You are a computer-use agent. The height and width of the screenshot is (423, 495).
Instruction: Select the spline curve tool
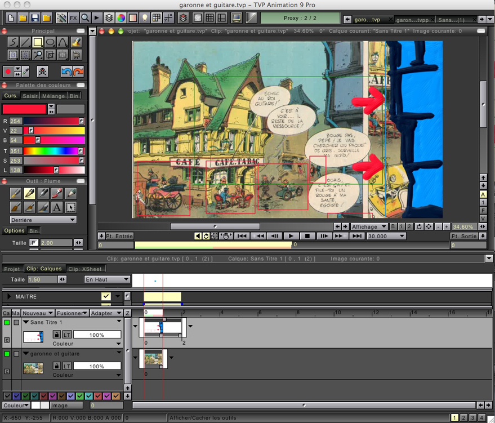click(x=63, y=42)
